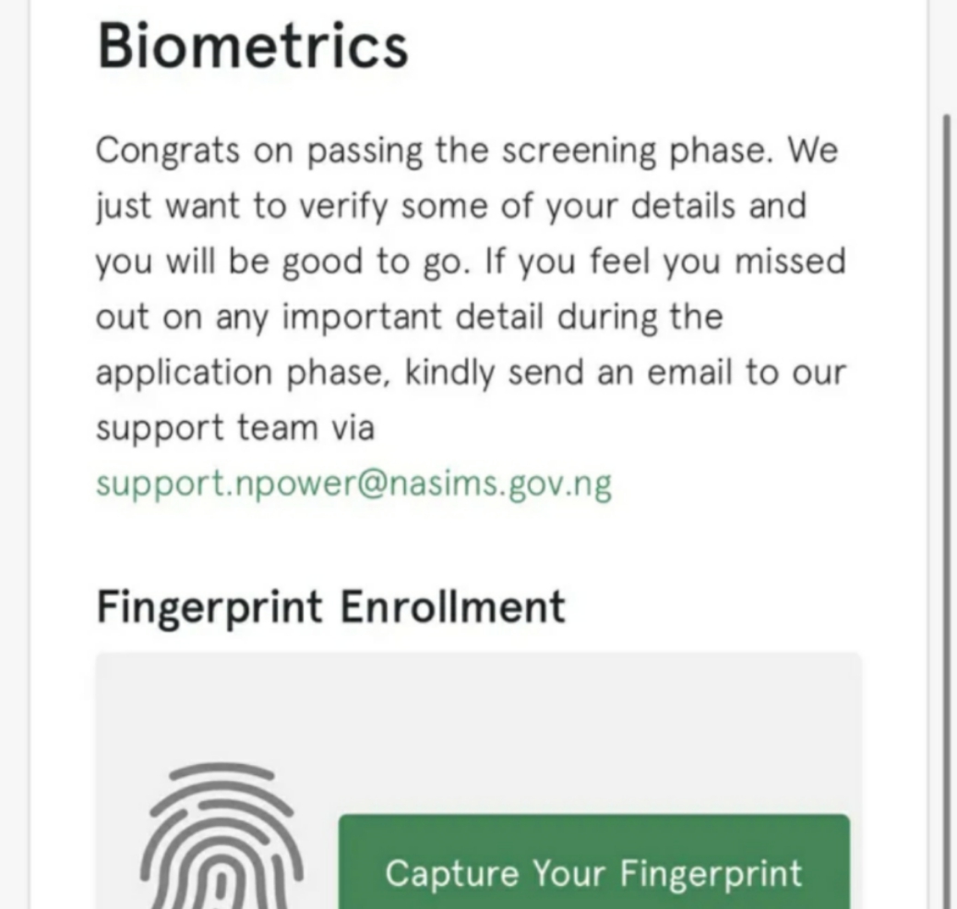Image resolution: width=957 pixels, height=909 pixels.
Task: Click the word Congrats in the paragraph
Action: click(168, 150)
